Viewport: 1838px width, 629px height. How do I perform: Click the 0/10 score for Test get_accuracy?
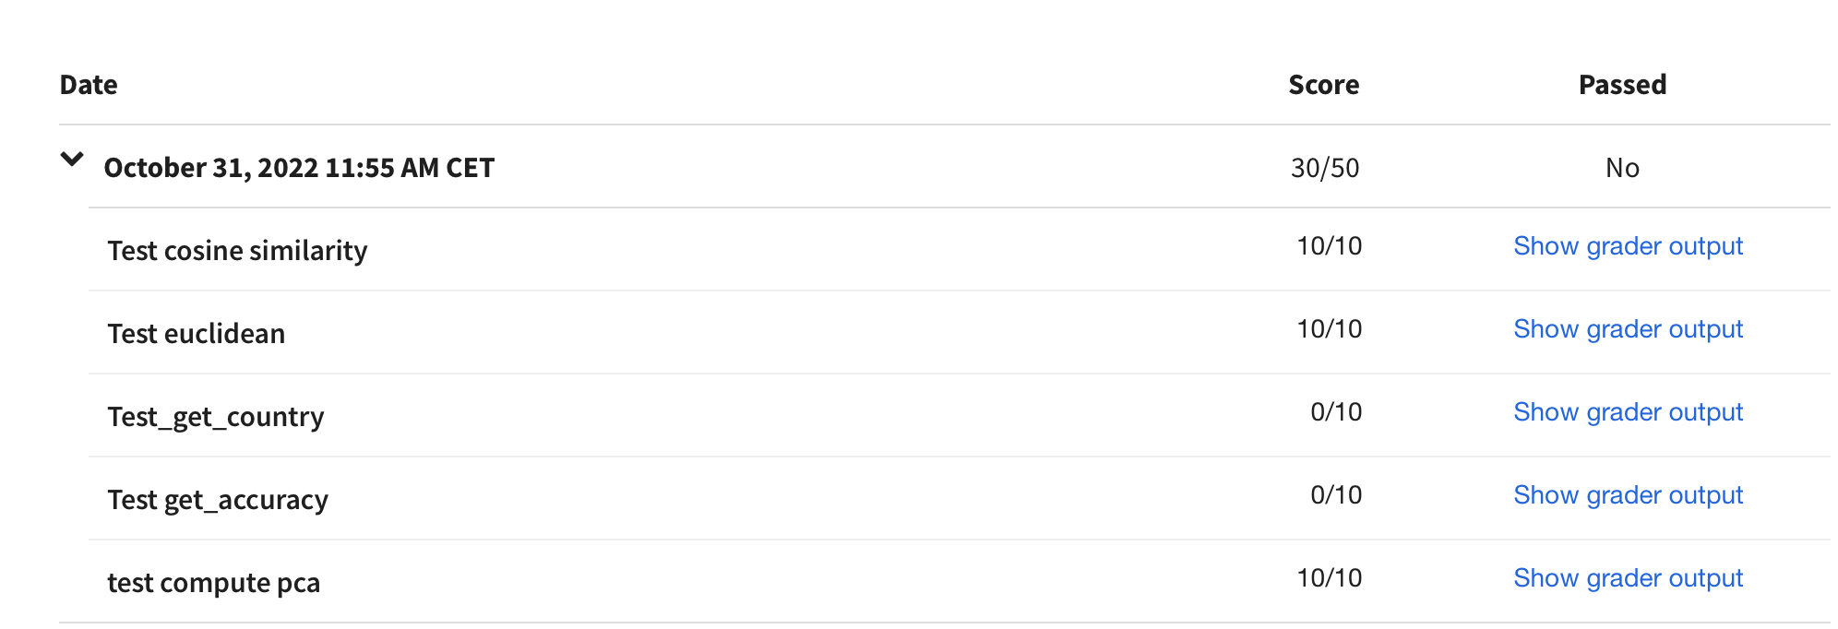[x=1336, y=495]
